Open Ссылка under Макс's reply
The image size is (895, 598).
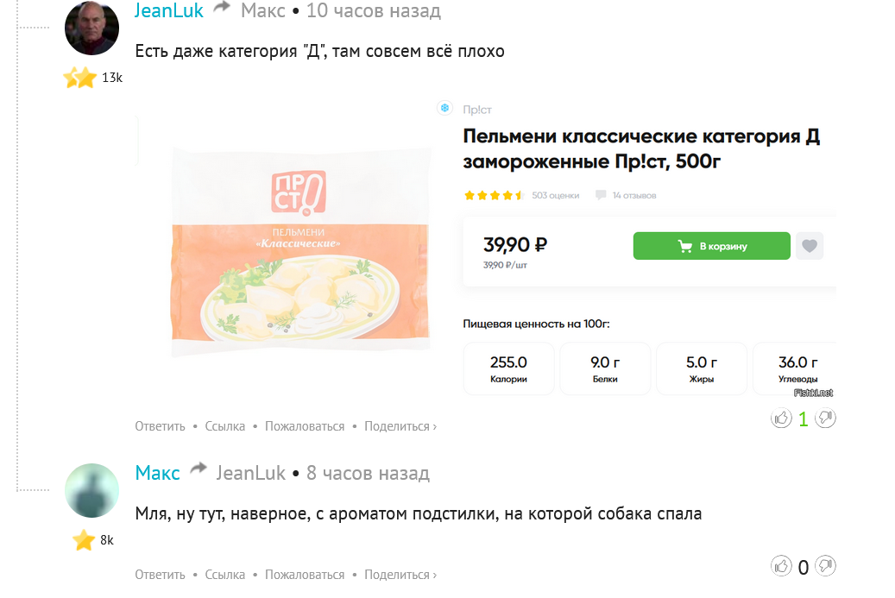[x=224, y=575]
